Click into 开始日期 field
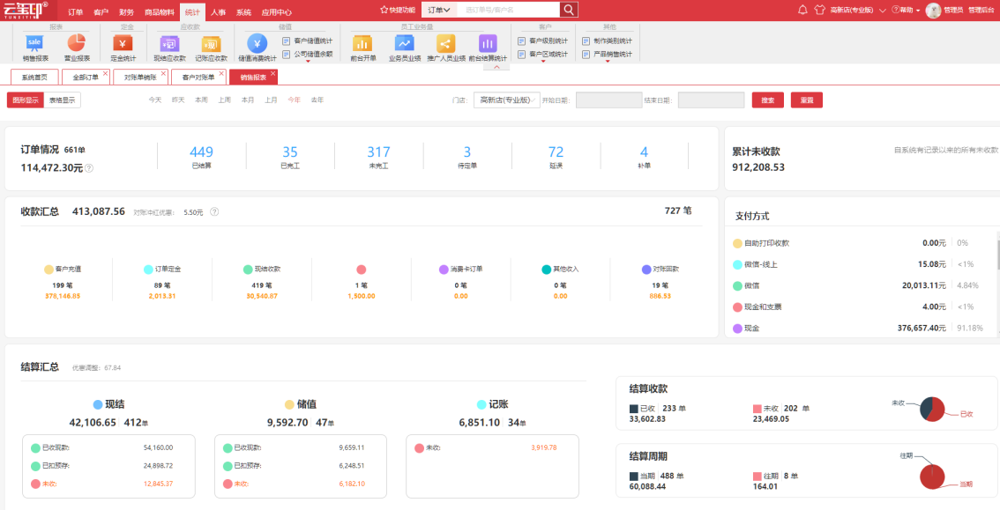 coord(609,100)
